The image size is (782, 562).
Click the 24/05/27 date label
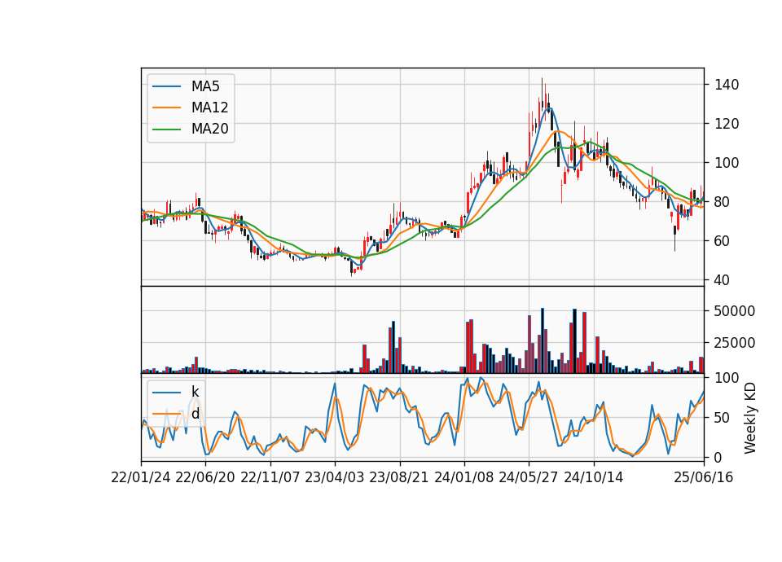[x=529, y=478]
